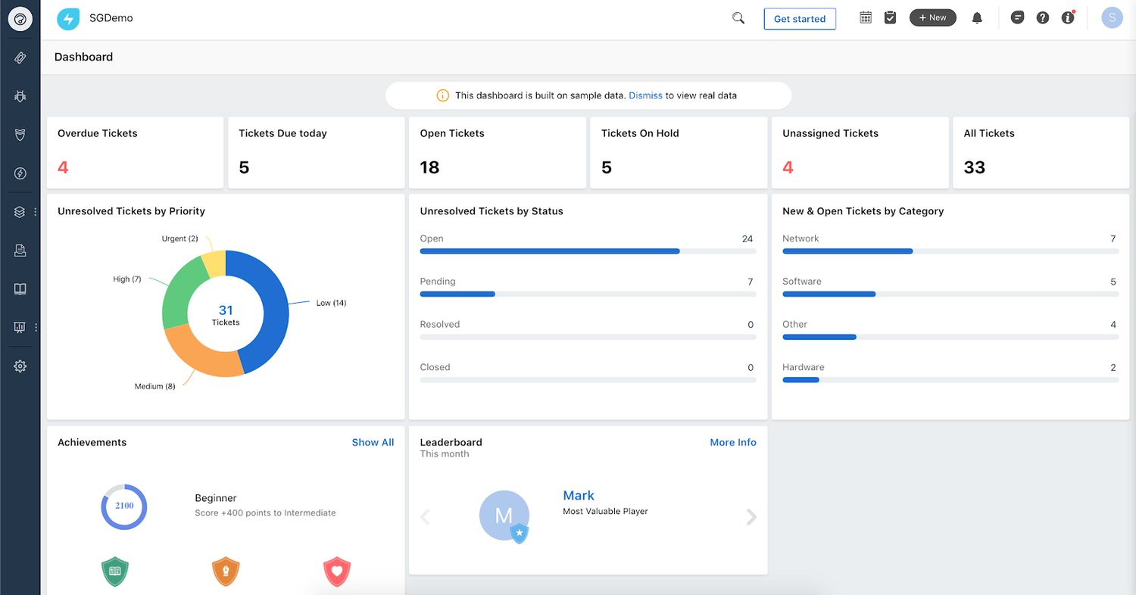Click the search magnifier icon
The image size is (1136, 595).
(x=738, y=17)
